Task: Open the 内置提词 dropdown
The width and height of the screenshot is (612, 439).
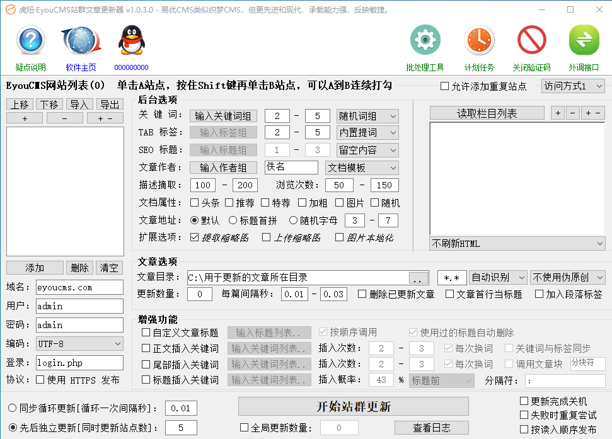Action: 367,132
